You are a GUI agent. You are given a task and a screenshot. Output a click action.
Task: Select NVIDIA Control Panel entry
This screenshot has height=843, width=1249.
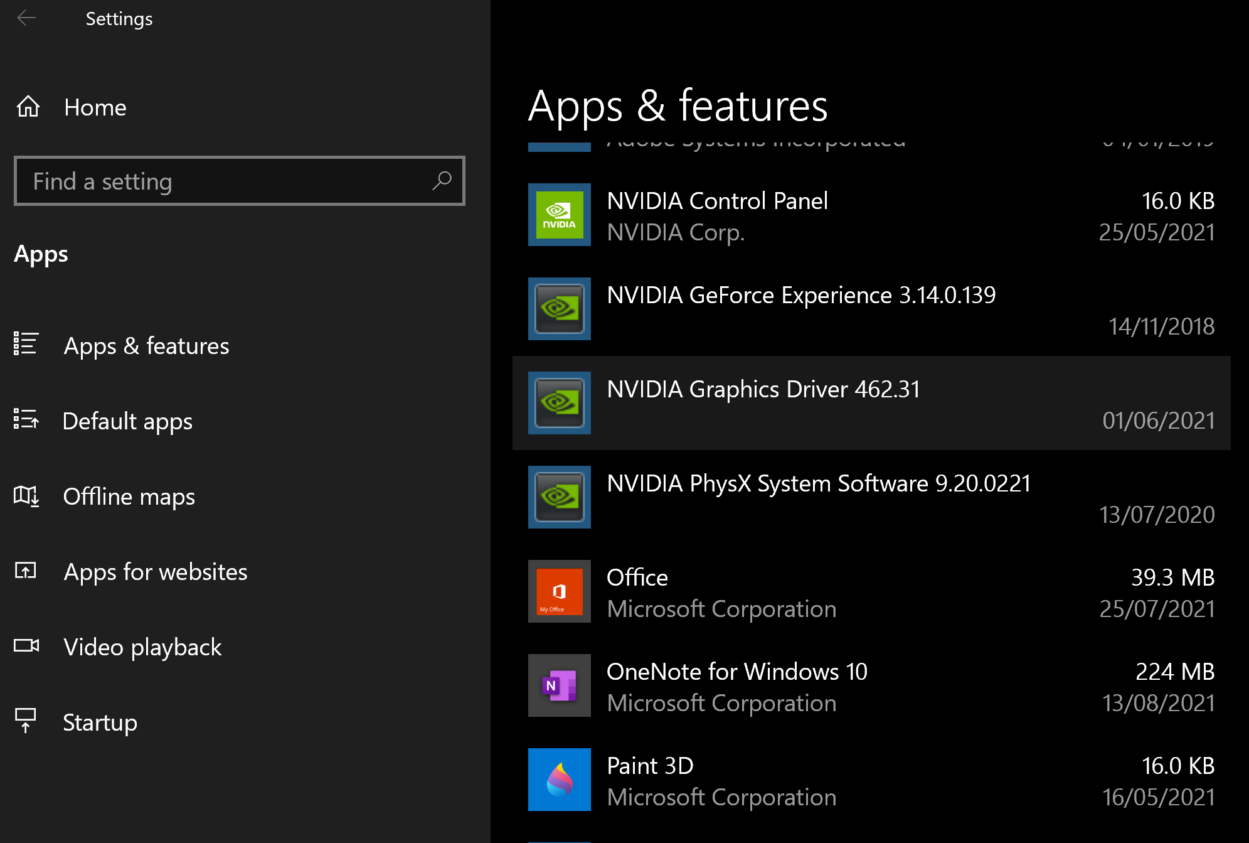point(871,215)
